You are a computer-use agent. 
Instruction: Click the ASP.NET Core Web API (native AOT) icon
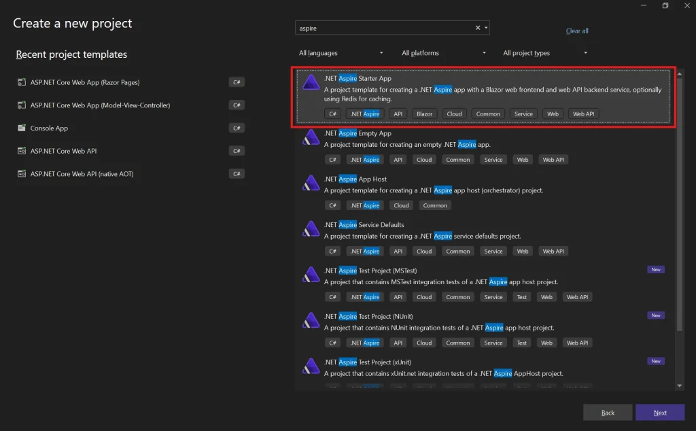21,173
